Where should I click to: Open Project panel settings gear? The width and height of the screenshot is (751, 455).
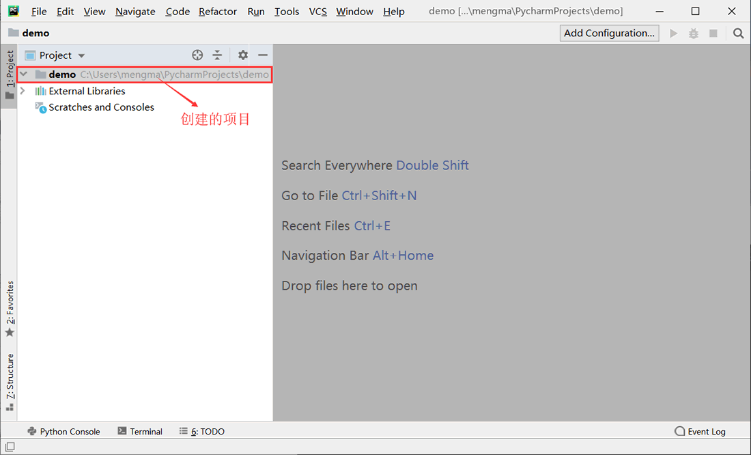[x=243, y=55]
